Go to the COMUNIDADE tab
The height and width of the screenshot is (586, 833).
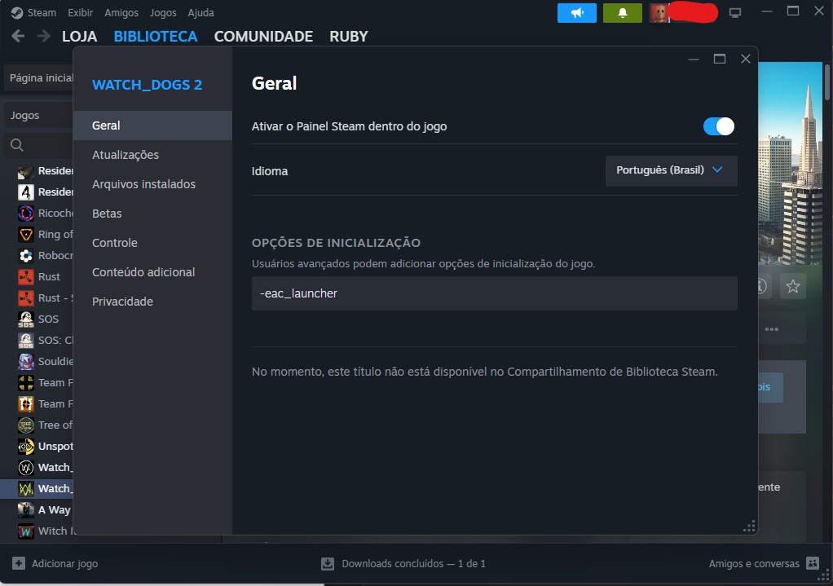[263, 36]
